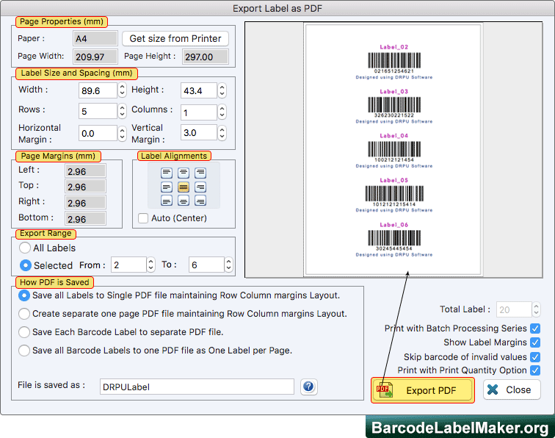Viewport: 555px width, 438px height.
Task: Select top-right label alignment icon
Action: (200, 173)
